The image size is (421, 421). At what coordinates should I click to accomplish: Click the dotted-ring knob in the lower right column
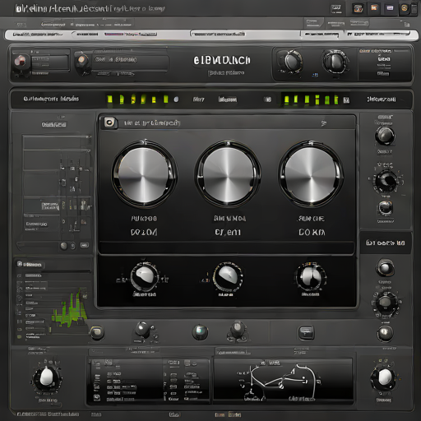pos(386,303)
